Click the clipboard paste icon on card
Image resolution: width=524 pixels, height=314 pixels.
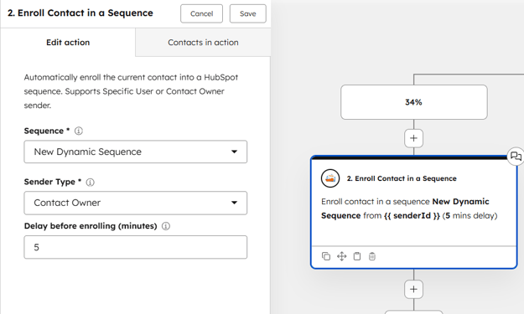point(357,256)
